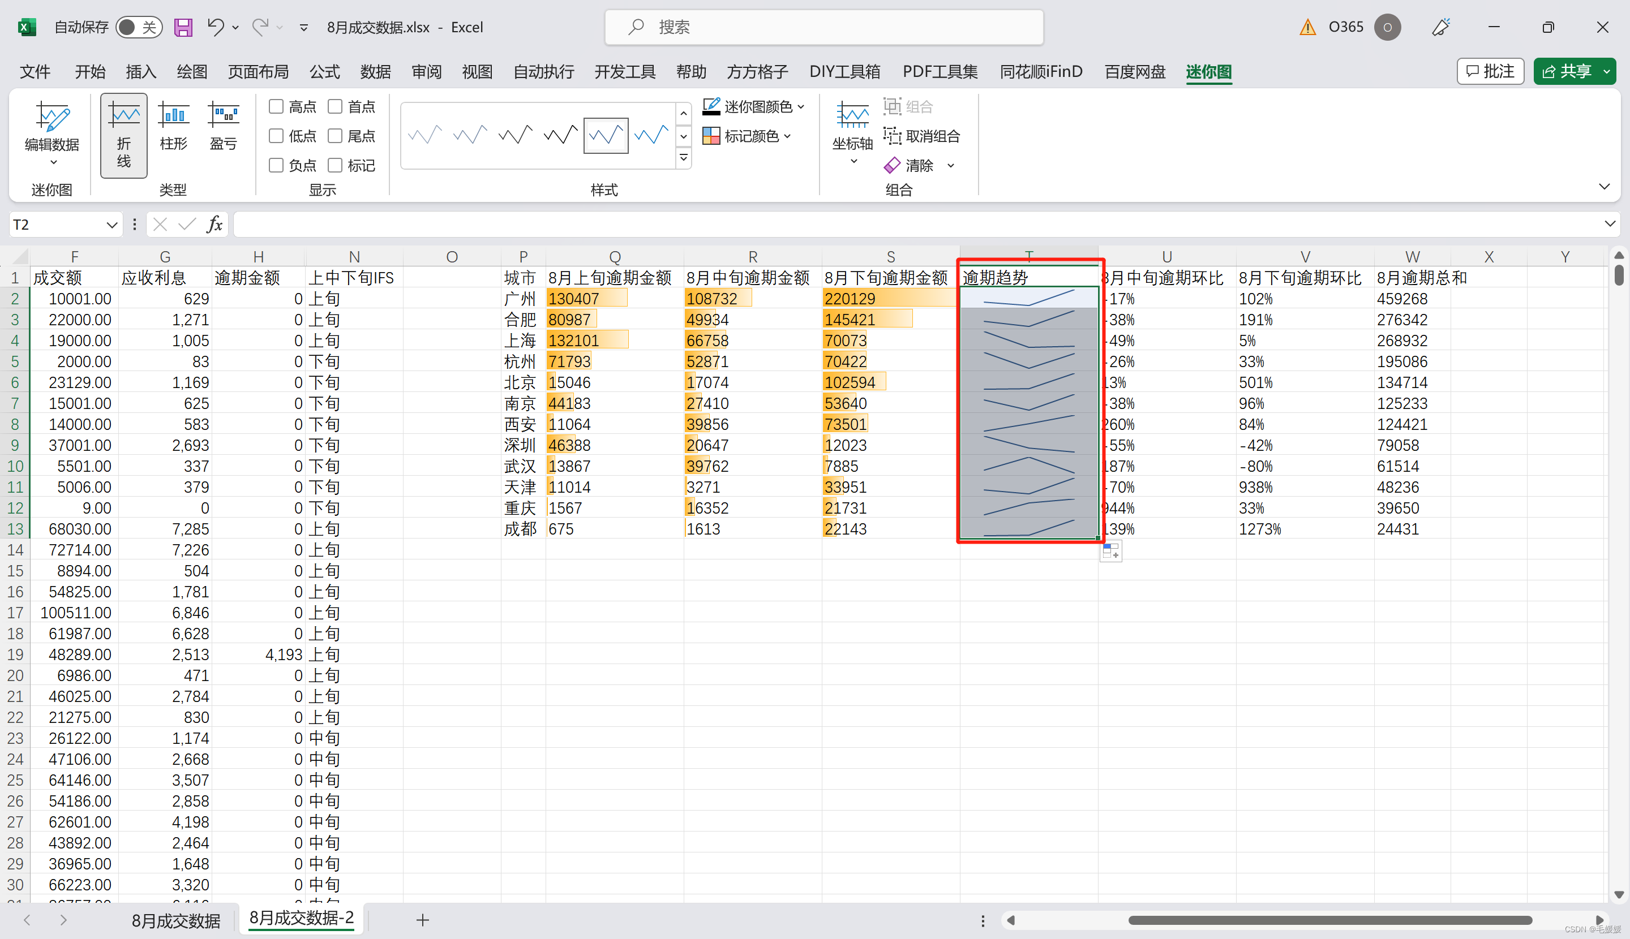The width and height of the screenshot is (1630, 939).
Task: Click the AutoFill options icon below sparklines
Action: [x=1110, y=552]
